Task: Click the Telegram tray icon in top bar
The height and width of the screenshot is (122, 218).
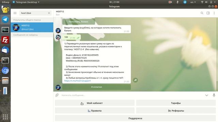Action: 185,2
